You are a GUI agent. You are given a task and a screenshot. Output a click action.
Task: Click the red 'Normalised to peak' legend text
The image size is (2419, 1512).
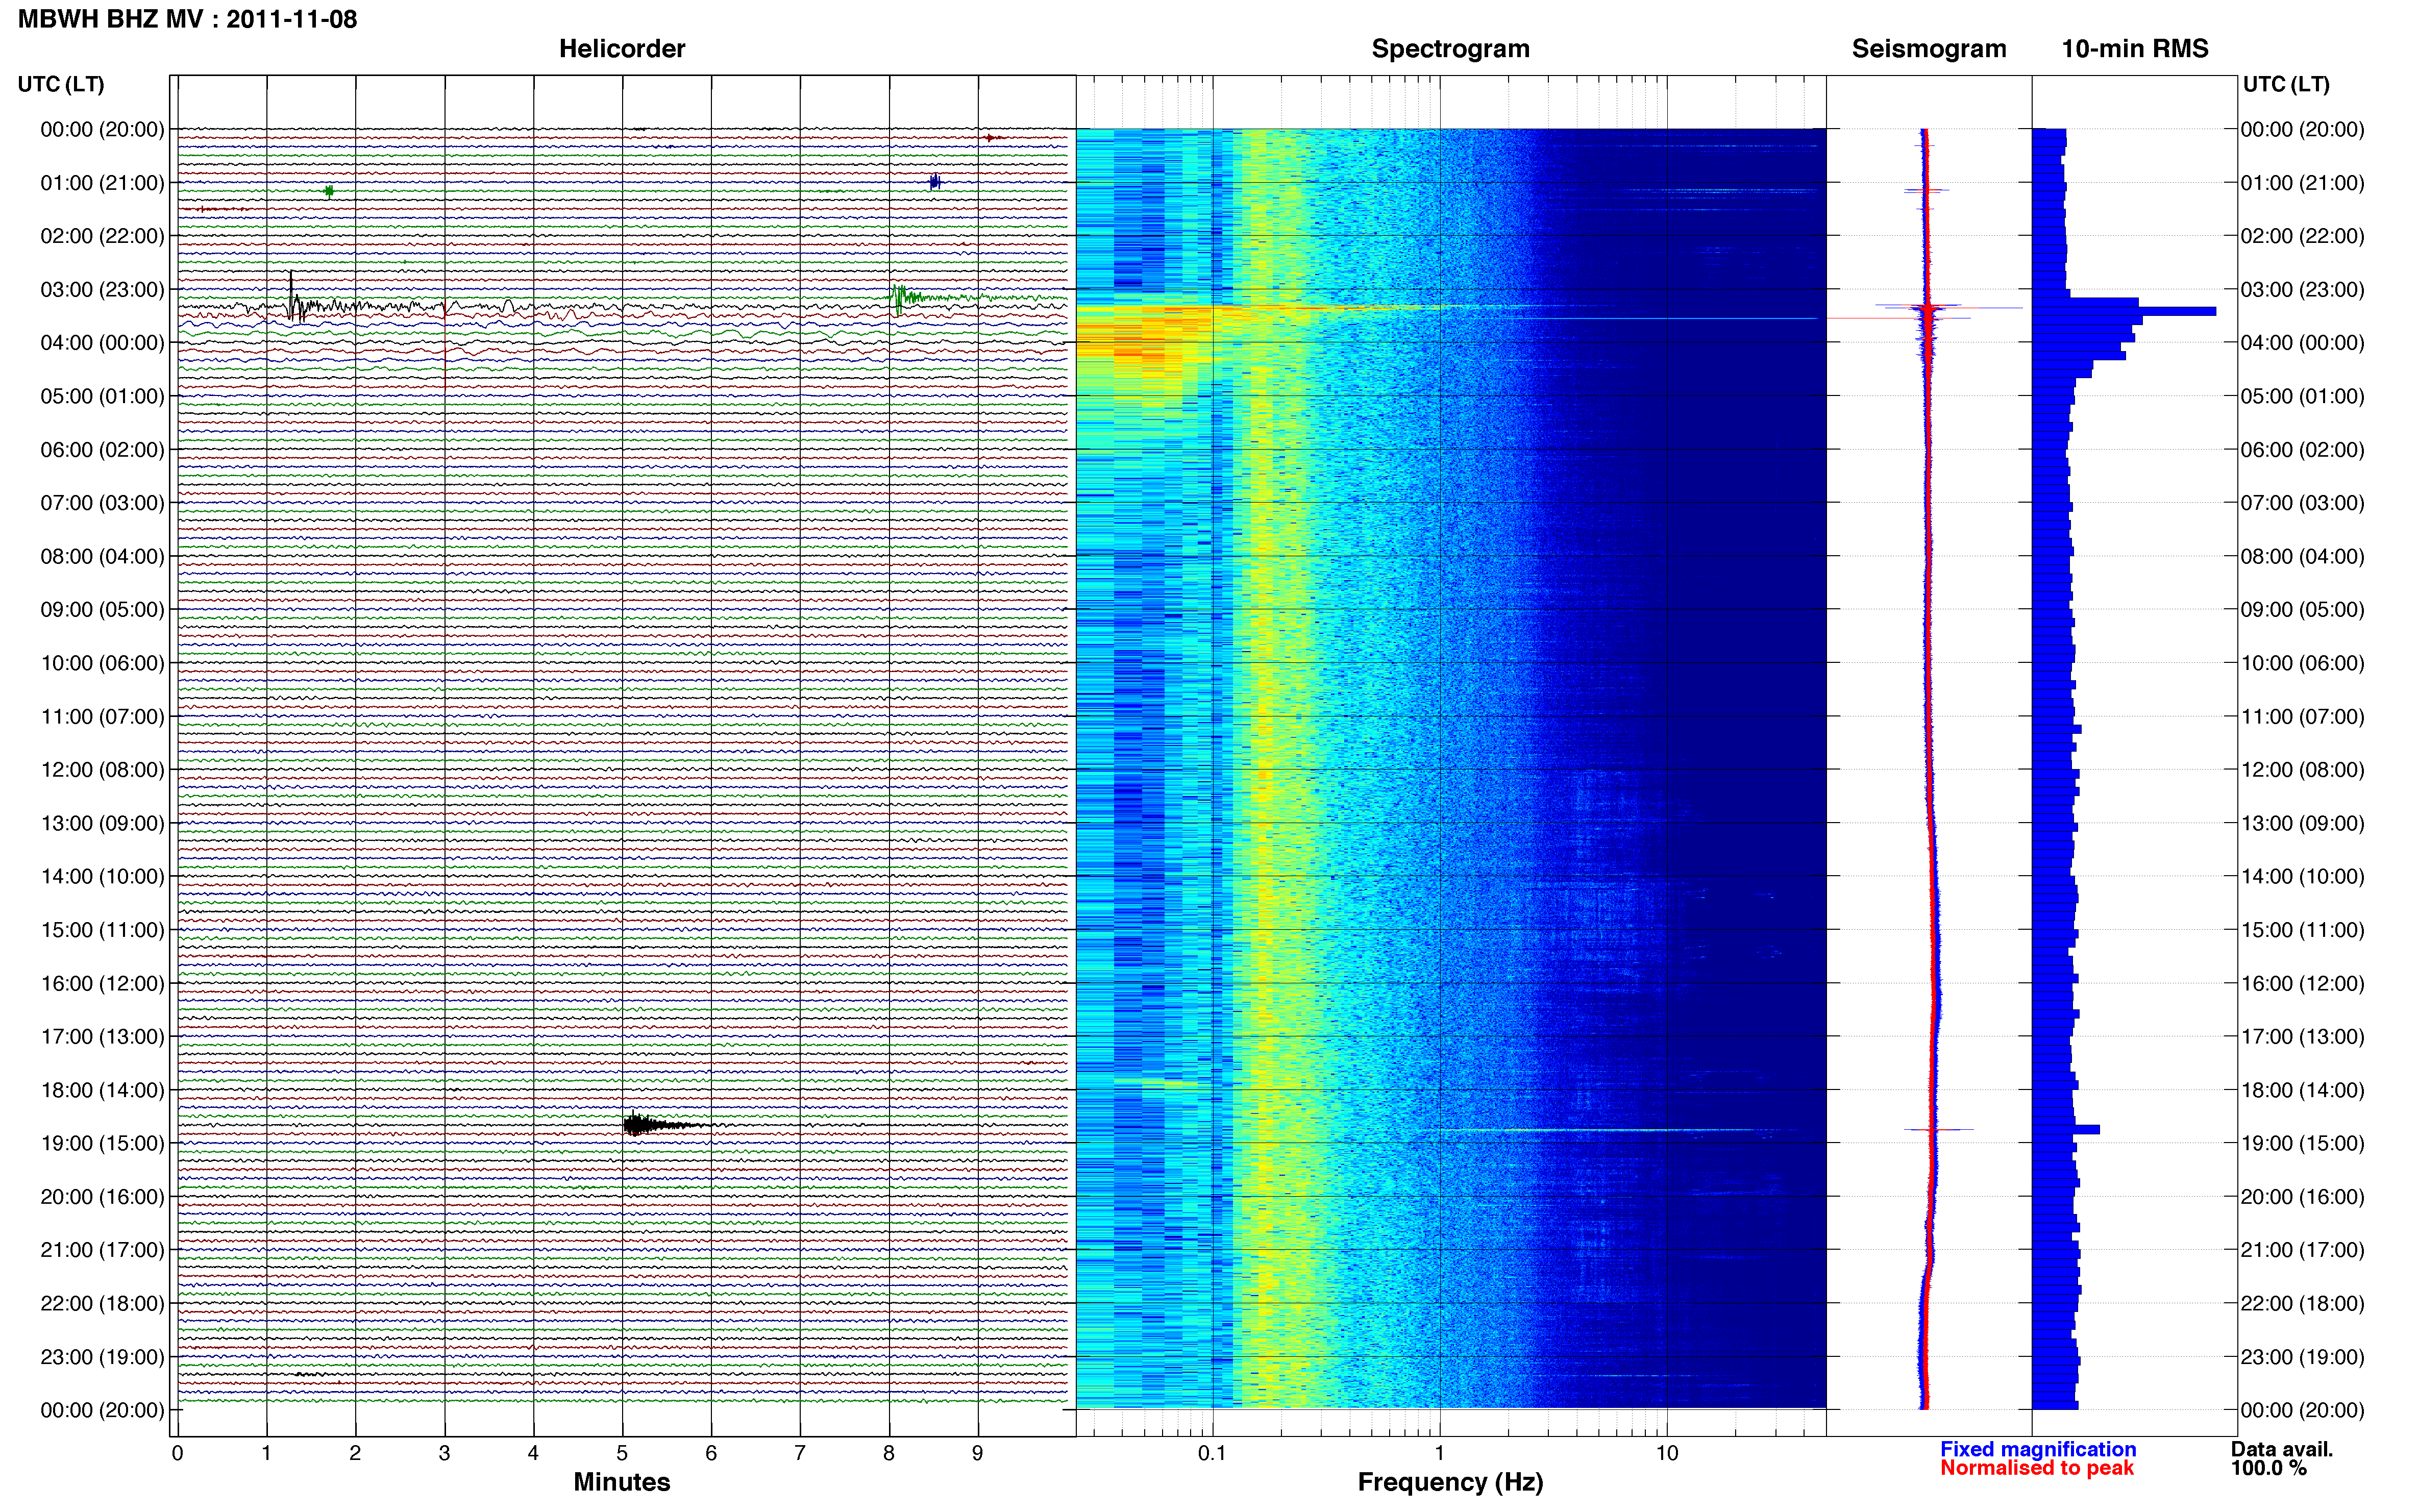pyautogui.click(x=2037, y=1468)
